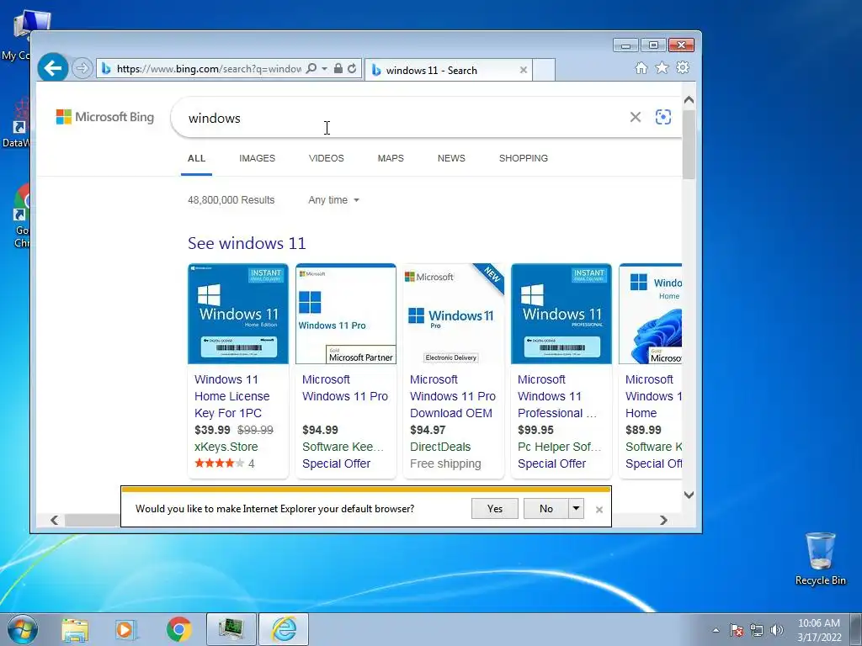Open Windows 11 Pro Microsoft Partner image
The height and width of the screenshot is (646, 862).
pyautogui.click(x=346, y=314)
